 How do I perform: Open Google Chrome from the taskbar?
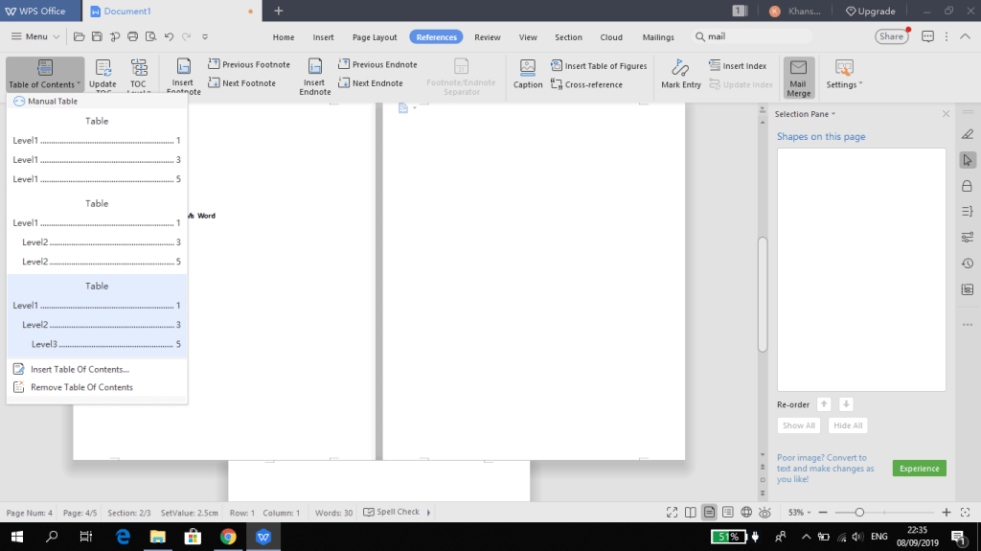(228, 537)
